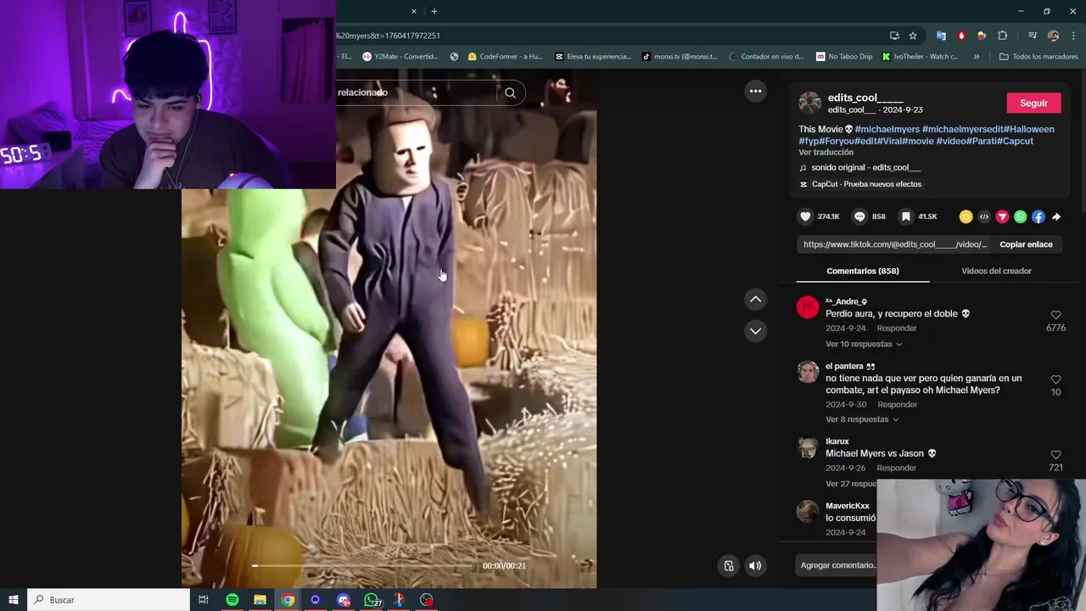Screen dimensions: 1086x611
Task: Open the #michaelmyers hashtag link
Action: [x=887, y=129]
